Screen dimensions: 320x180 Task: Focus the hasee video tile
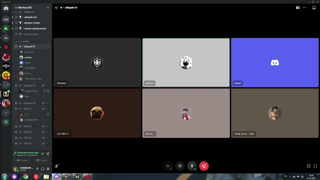(x=275, y=62)
